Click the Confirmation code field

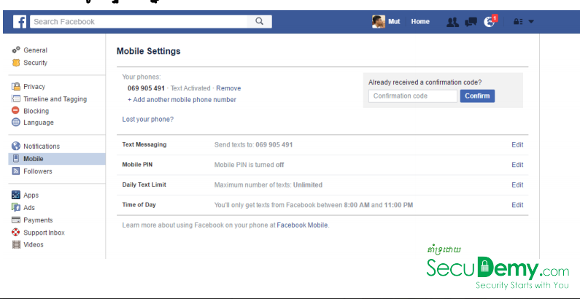coord(413,96)
